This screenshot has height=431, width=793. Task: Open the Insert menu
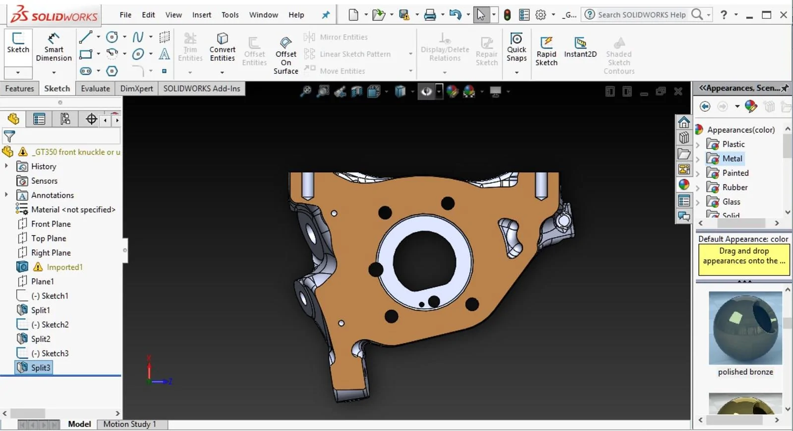202,15
